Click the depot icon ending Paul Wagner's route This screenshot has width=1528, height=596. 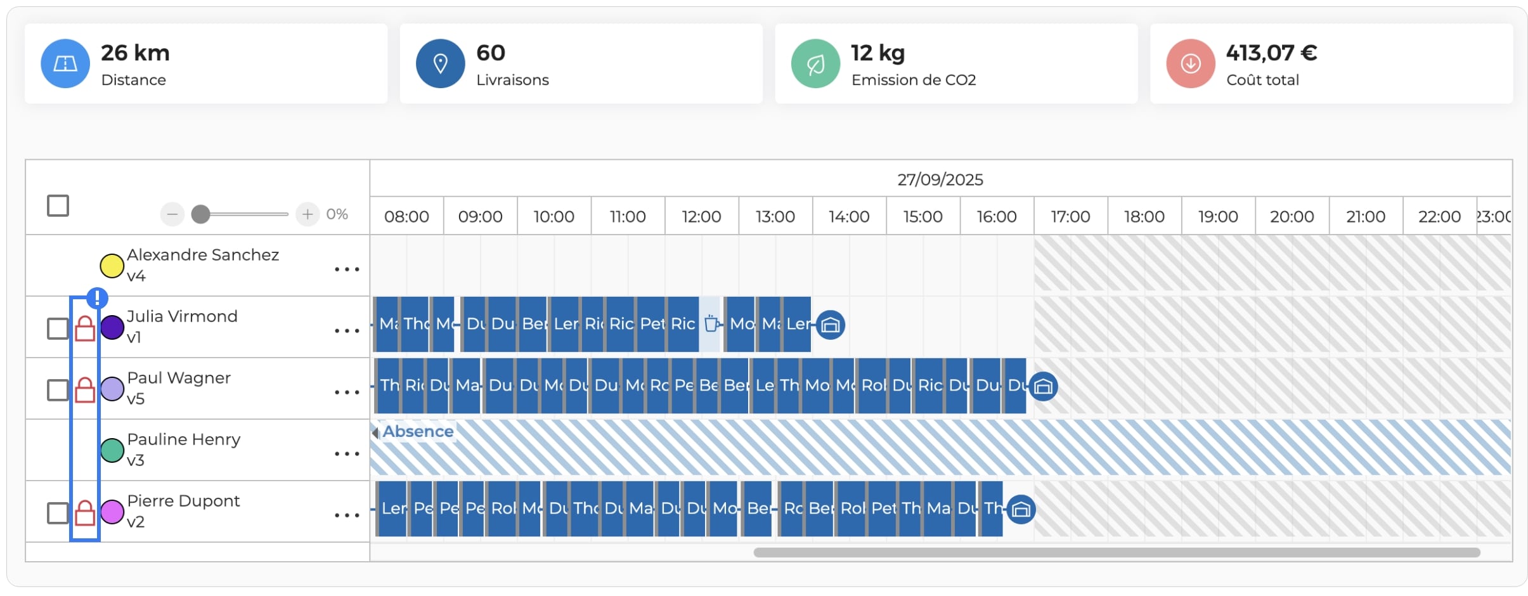[1043, 386]
